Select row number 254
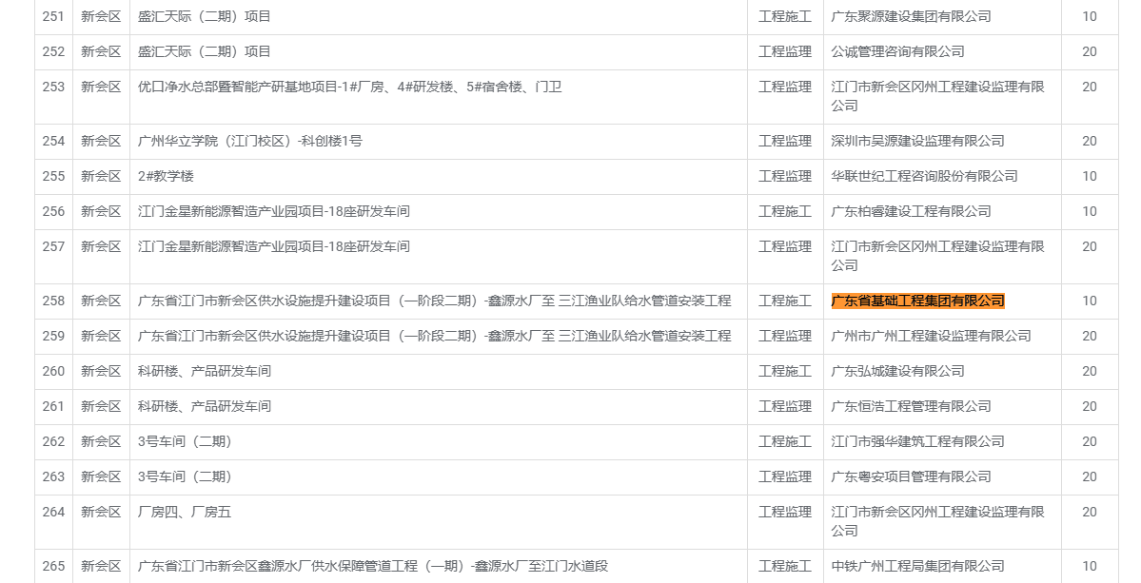Viewport: 1141px width, 583px height. click(x=53, y=141)
